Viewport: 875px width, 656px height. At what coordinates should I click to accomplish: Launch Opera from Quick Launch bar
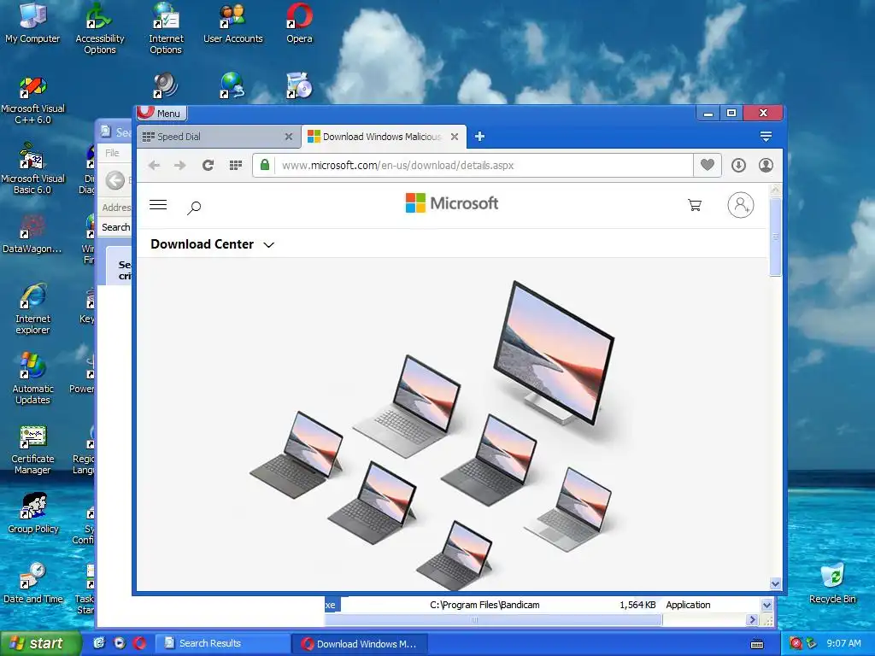(x=139, y=643)
